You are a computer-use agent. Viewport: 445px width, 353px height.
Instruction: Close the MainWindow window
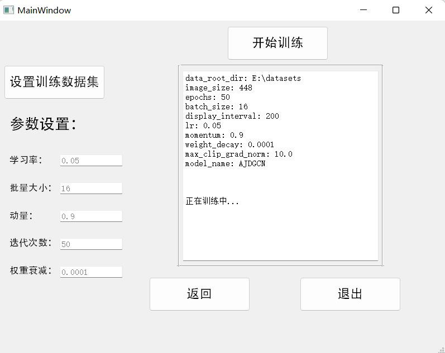coord(429,10)
